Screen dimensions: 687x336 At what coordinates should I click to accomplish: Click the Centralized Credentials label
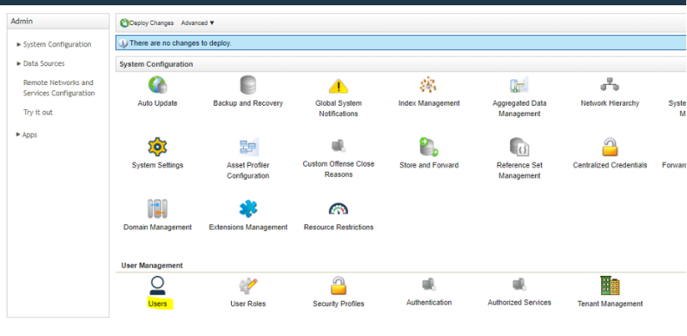(610, 165)
